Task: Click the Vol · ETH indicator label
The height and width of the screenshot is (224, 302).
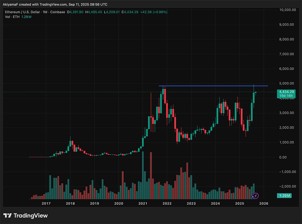Action: pyautogui.click(x=12, y=17)
